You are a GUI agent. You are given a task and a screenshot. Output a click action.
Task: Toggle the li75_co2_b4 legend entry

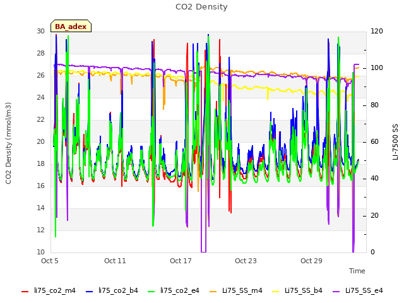point(112,291)
